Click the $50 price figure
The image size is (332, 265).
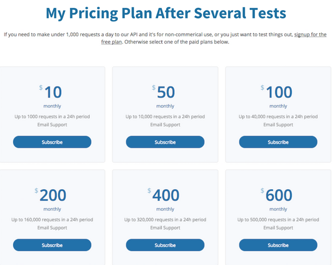[x=166, y=92]
